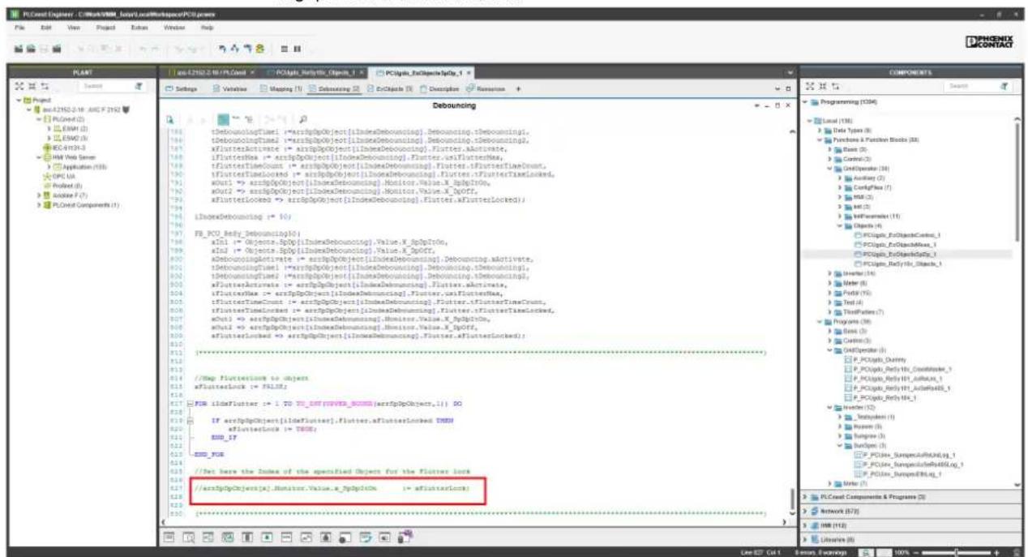Expand PLCnext Components & Programs (3) section

pyautogui.click(x=804, y=495)
